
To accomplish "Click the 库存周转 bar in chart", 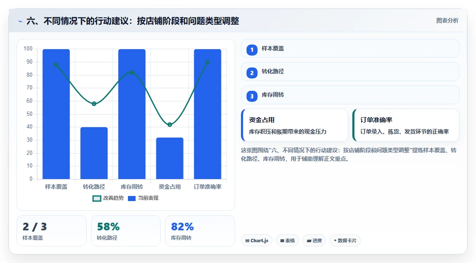I will (x=132, y=114).
